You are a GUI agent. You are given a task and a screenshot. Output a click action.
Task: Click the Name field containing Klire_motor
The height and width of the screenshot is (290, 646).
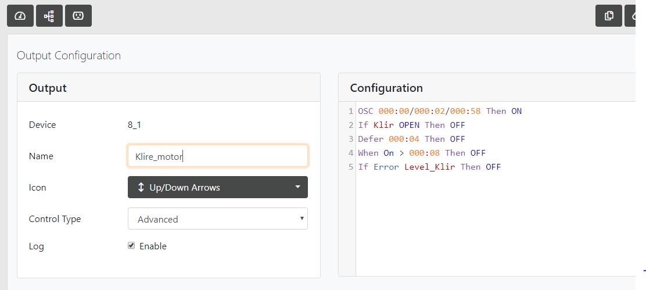(x=217, y=156)
